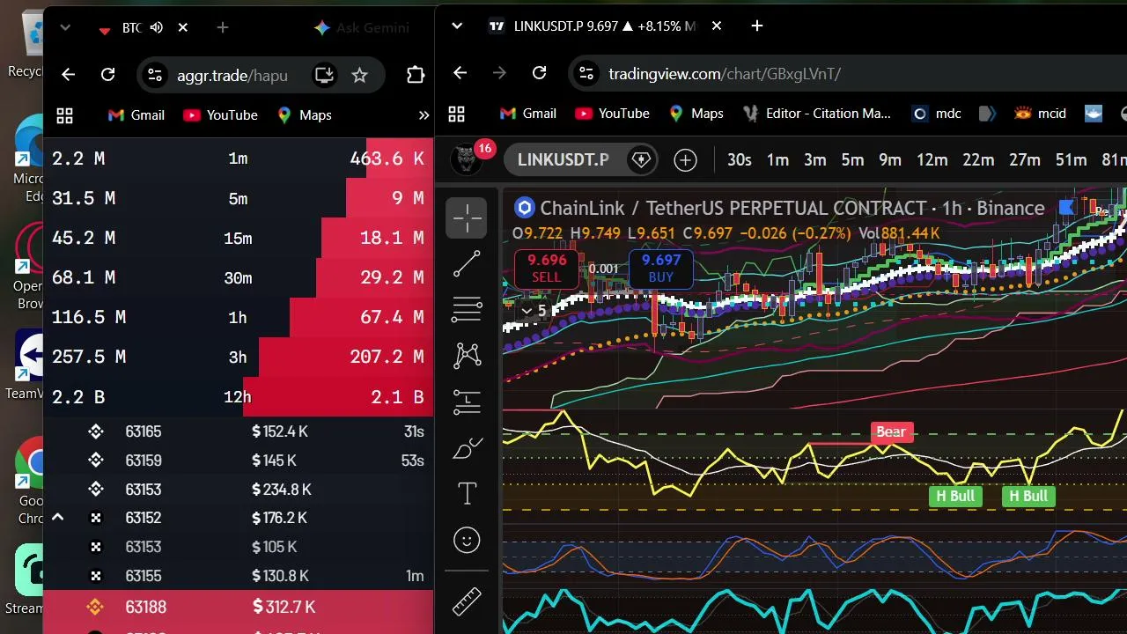Image resolution: width=1127 pixels, height=634 pixels.
Task: Open new tab in aggr.trade window
Action: tap(223, 27)
